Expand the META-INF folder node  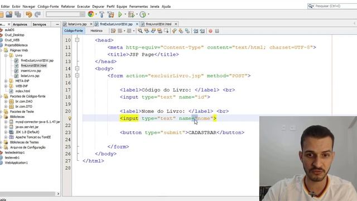6,81
